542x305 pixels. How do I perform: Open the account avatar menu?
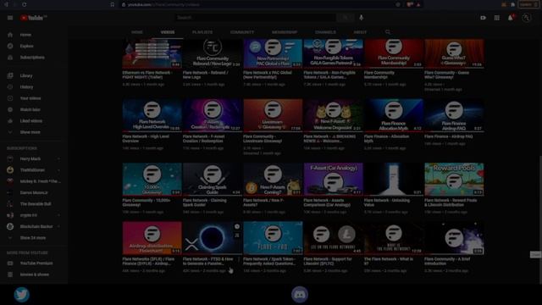coord(526,18)
